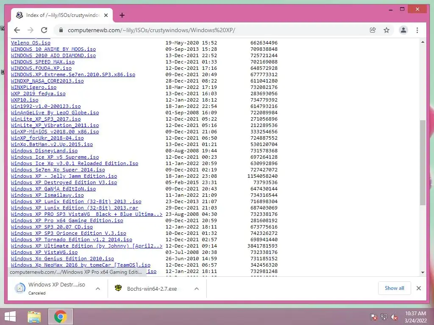This screenshot has width=434, height=325.
Task: Reload the current page
Action: [44, 30]
